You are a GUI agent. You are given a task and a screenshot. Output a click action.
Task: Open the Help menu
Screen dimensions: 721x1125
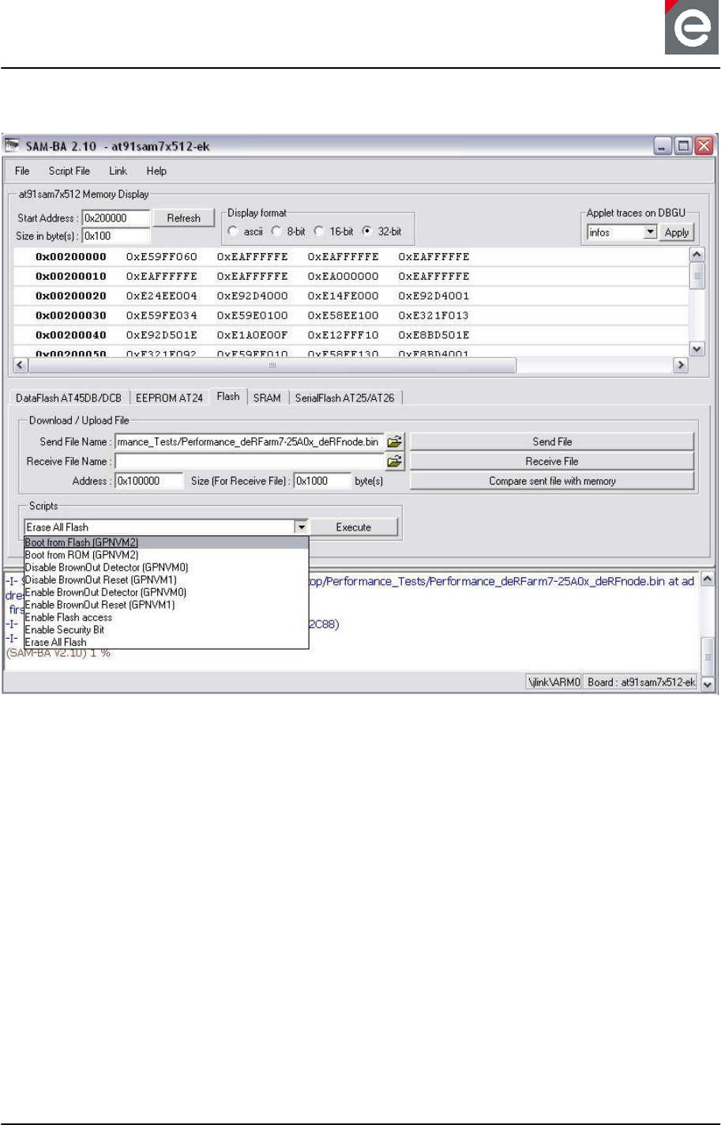click(156, 171)
